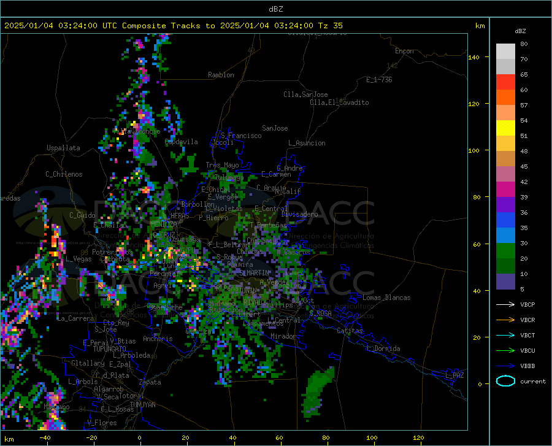
Task: Click the 'L_Asuncion' map label
Action: 307,143
